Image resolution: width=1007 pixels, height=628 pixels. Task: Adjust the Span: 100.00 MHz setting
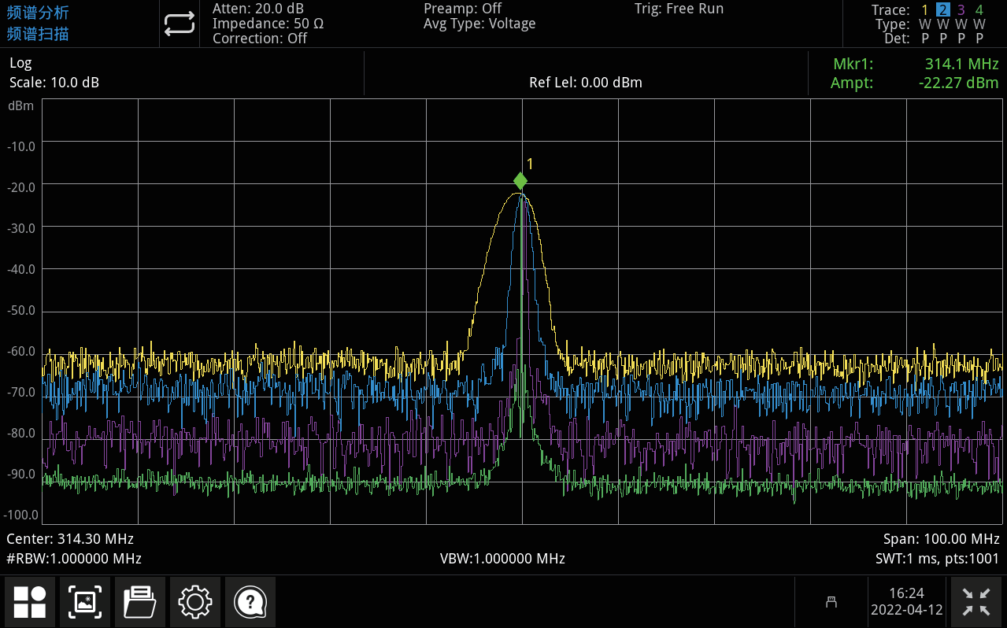click(x=942, y=539)
